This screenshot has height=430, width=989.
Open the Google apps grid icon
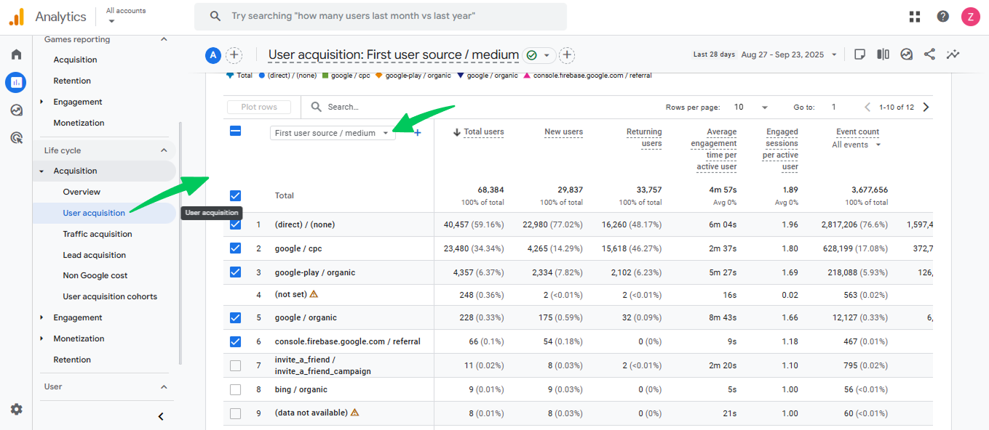(915, 16)
